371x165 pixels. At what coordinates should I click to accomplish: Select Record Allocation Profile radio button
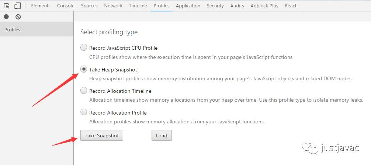pos(84,112)
